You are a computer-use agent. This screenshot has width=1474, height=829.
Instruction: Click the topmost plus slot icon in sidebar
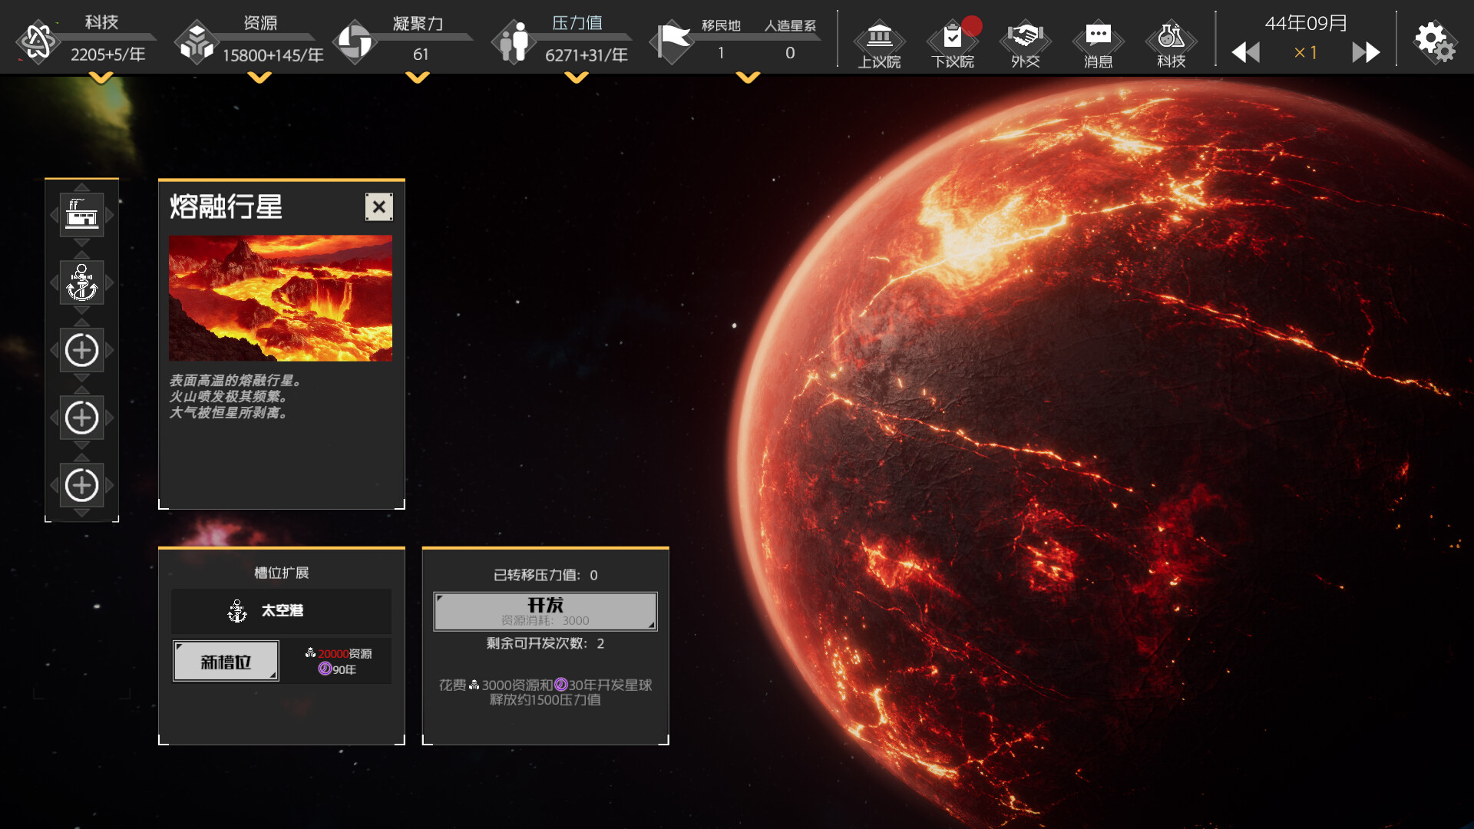point(81,350)
